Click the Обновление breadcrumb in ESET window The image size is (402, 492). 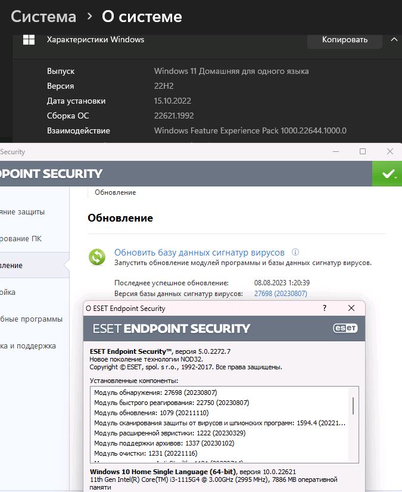pyautogui.click(x=115, y=192)
